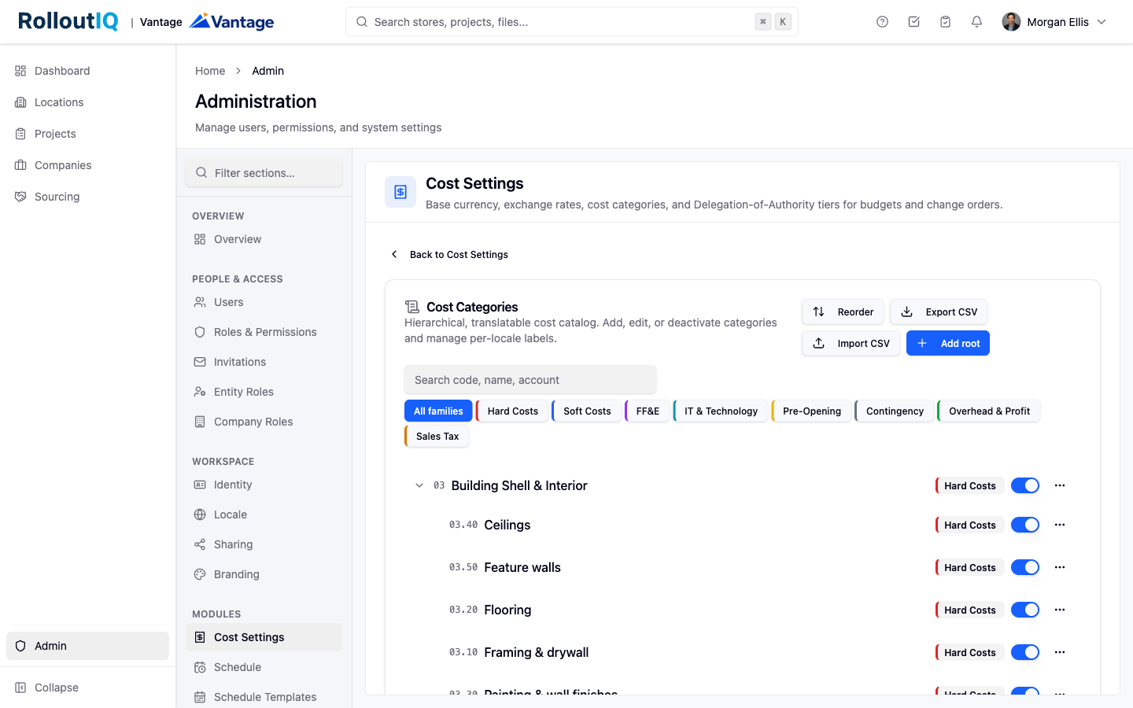Screen dimensions: 1133x708
Task: Open more options for Framing & drywall
Action: tap(1060, 652)
